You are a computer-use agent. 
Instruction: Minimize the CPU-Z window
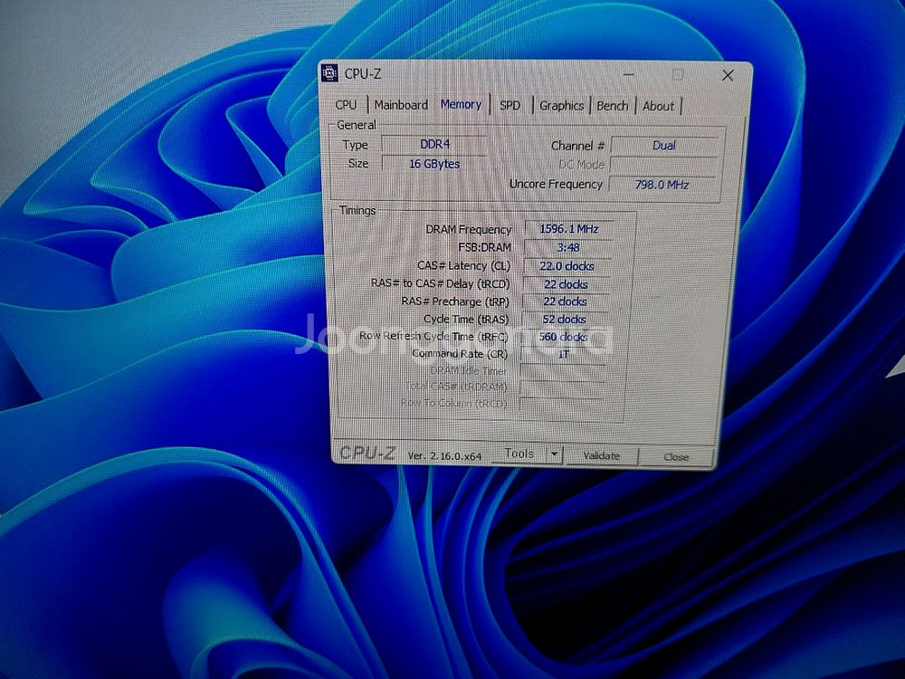tap(629, 74)
